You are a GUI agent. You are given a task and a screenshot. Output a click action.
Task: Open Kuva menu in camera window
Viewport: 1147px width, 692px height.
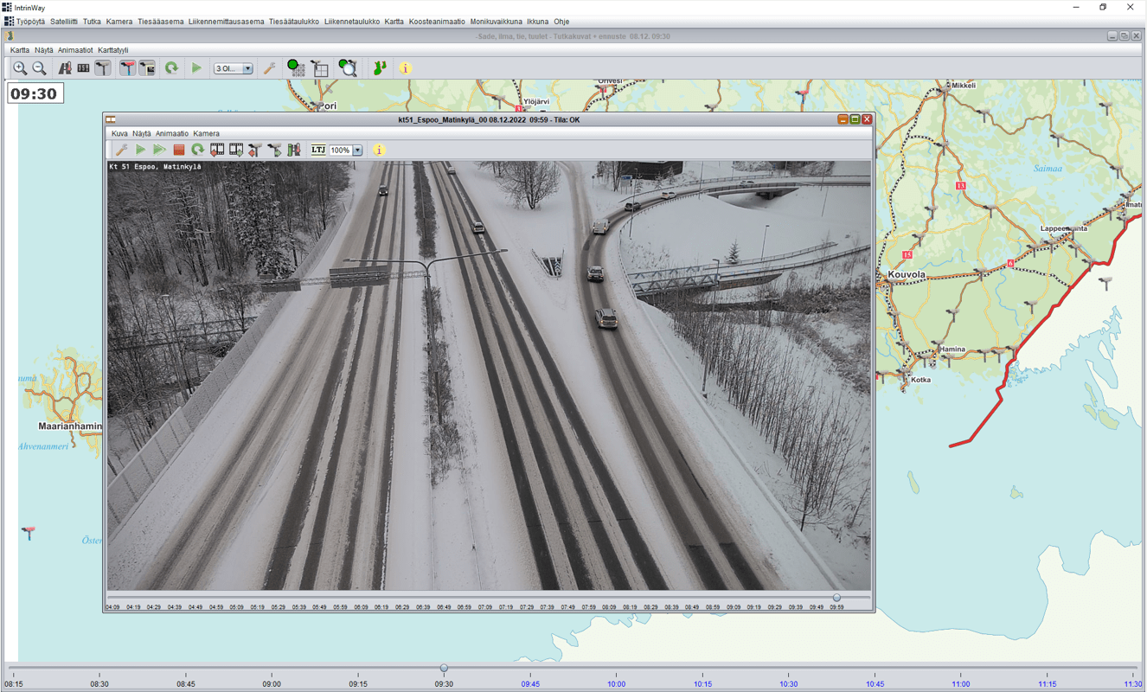tap(119, 134)
